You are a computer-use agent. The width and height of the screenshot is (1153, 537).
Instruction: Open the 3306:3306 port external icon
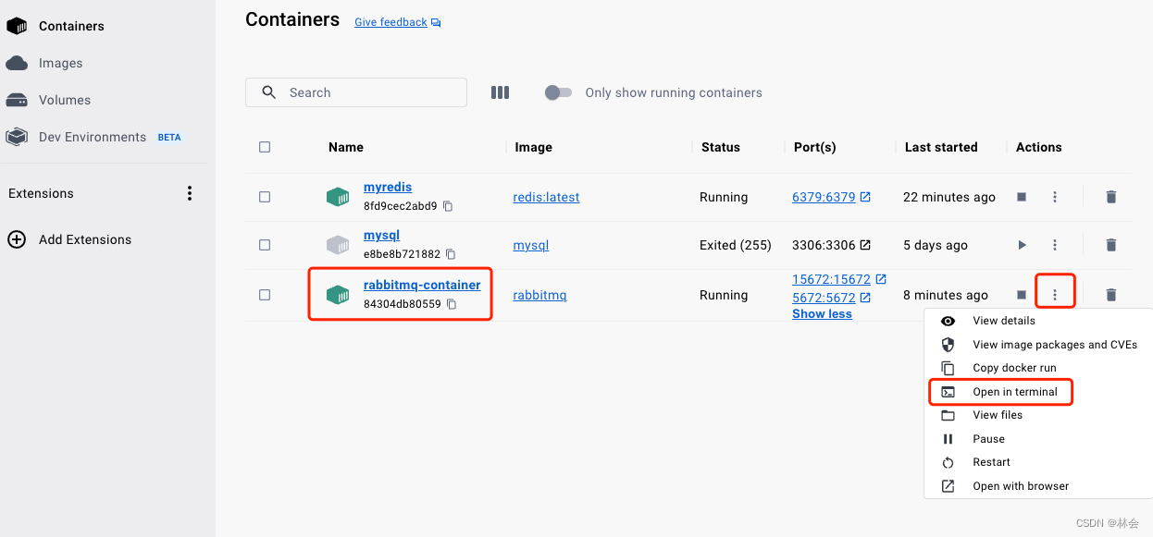click(x=865, y=245)
